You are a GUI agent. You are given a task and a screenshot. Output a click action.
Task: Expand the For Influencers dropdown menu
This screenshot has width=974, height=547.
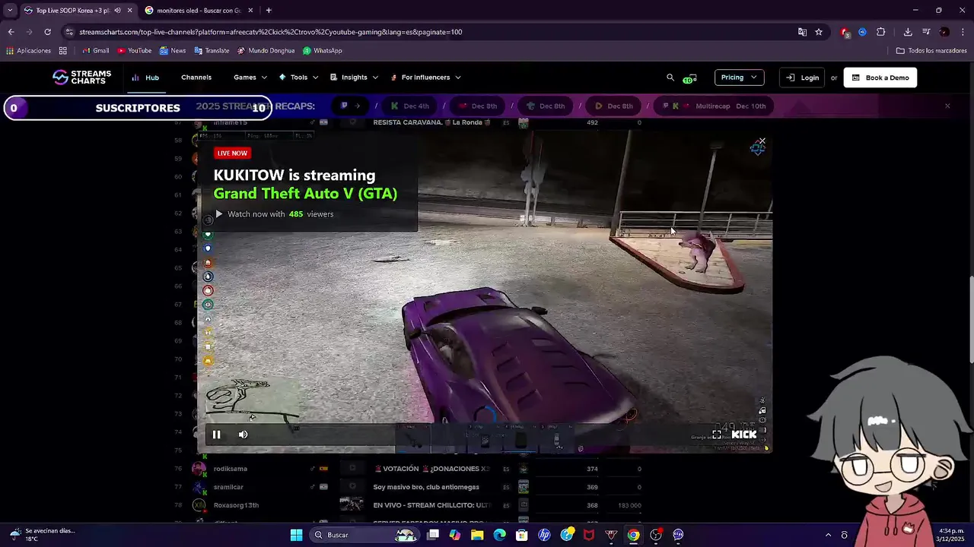(425, 77)
